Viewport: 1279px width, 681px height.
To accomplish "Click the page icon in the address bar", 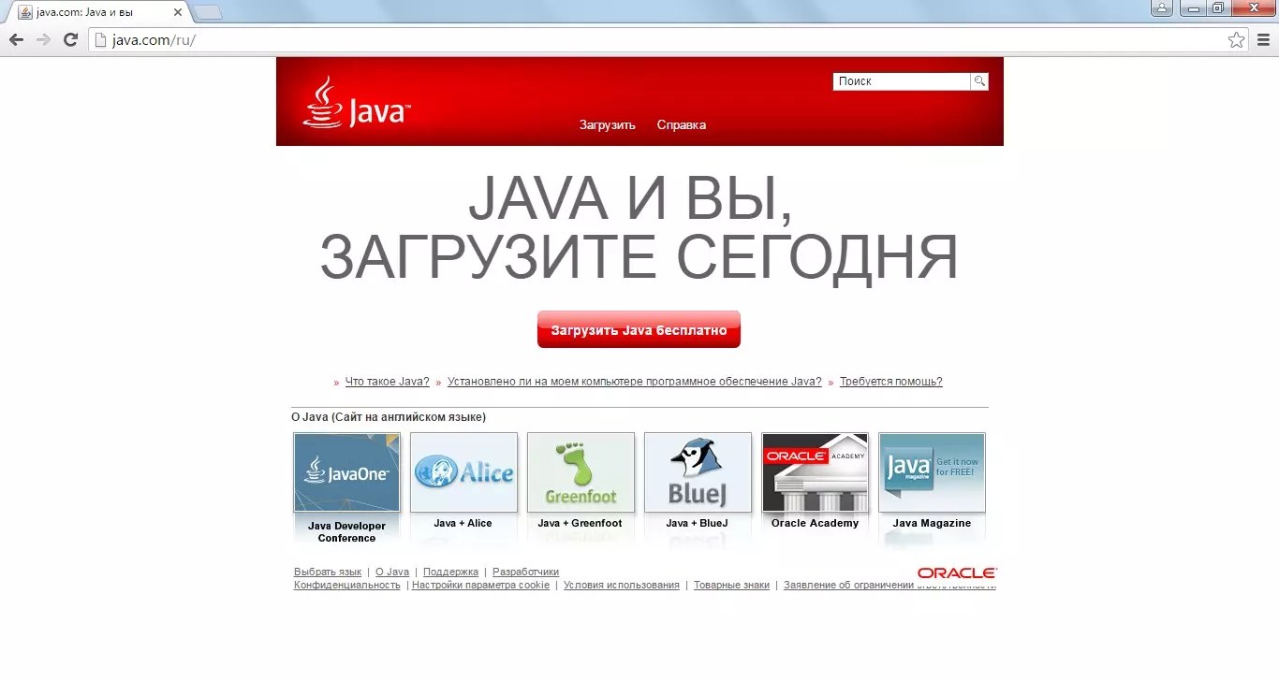I will 100,40.
